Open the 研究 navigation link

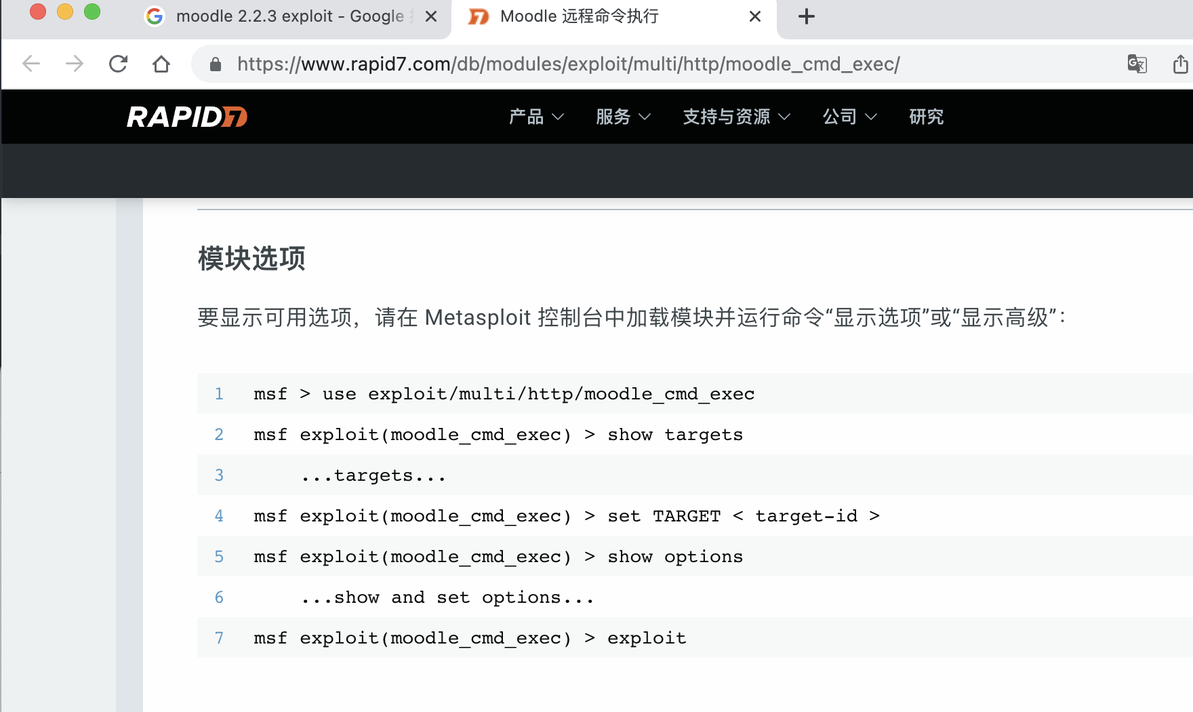tap(926, 117)
